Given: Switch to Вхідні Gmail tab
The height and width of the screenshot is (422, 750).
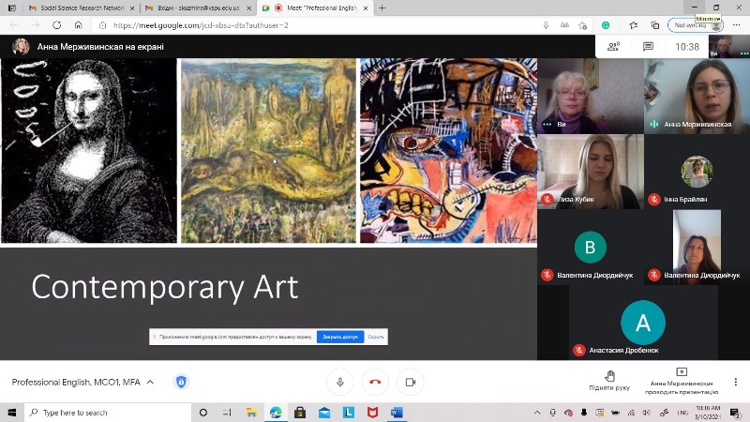Looking at the screenshot, I should (199, 8).
